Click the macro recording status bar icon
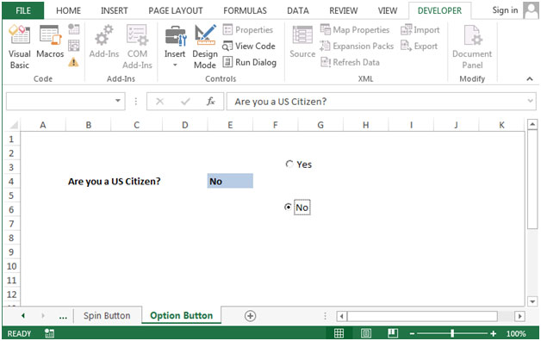541x341 pixels. tap(49, 333)
